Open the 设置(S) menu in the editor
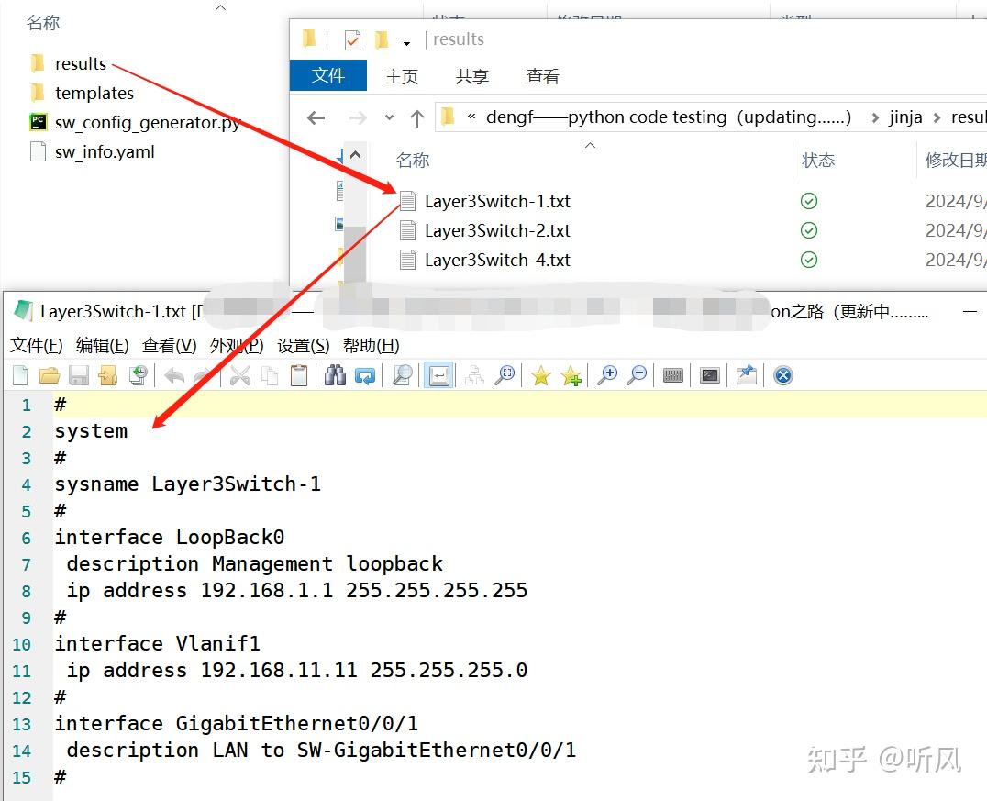The width and height of the screenshot is (987, 801). tap(305, 345)
